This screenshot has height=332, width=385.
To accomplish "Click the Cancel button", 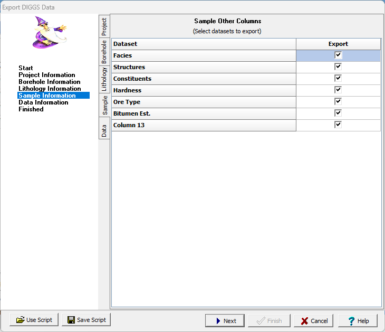I will (314, 320).
